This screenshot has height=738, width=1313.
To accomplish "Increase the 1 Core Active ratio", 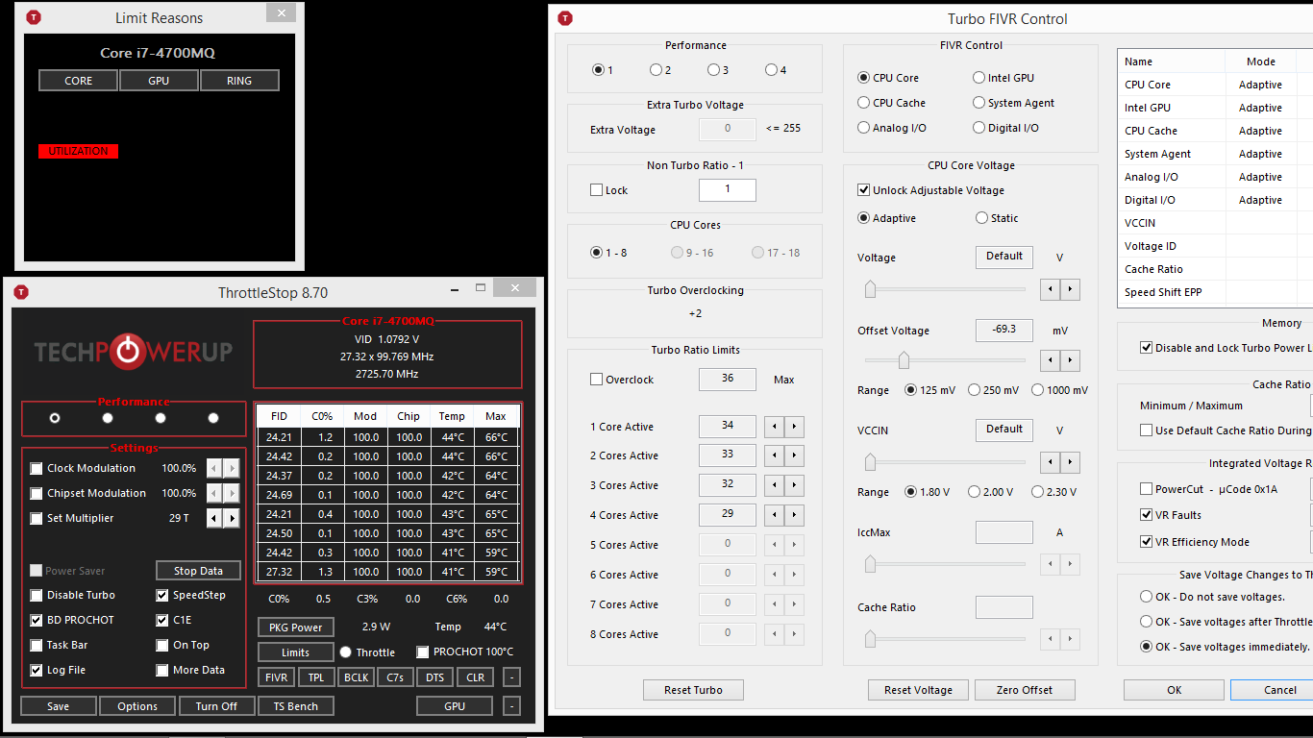I will coord(795,427).
